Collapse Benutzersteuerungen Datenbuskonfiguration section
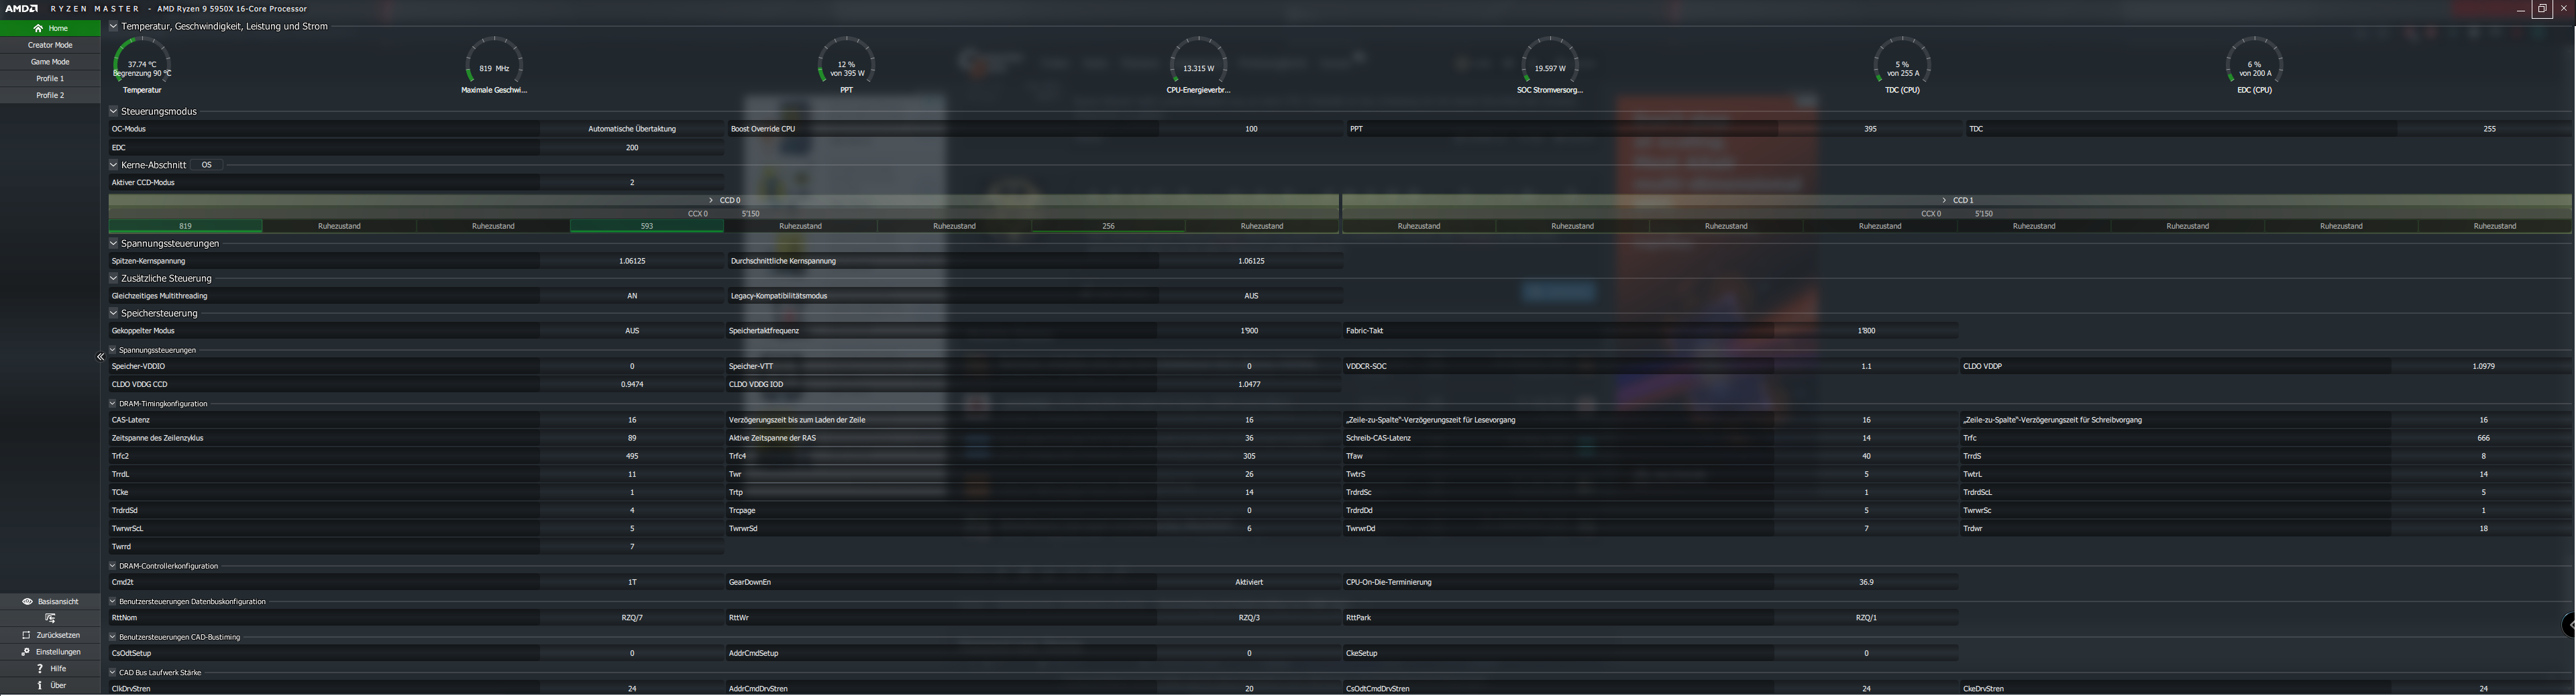This screenshot has height=696, width=2576. tap(113, 602)
